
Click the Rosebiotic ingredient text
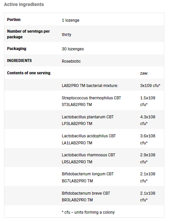pos(71,61)
